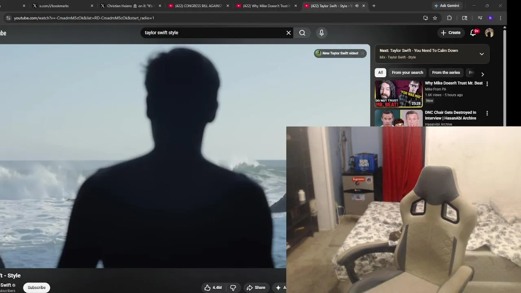Screen dimensions: 521x293
Task: Click the toolbar icon right of the extensions puzzle
Action: pyautogui.click(x=464, y=18)
